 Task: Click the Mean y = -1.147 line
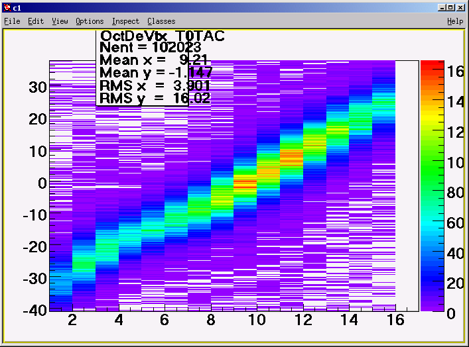click(156, 73)
